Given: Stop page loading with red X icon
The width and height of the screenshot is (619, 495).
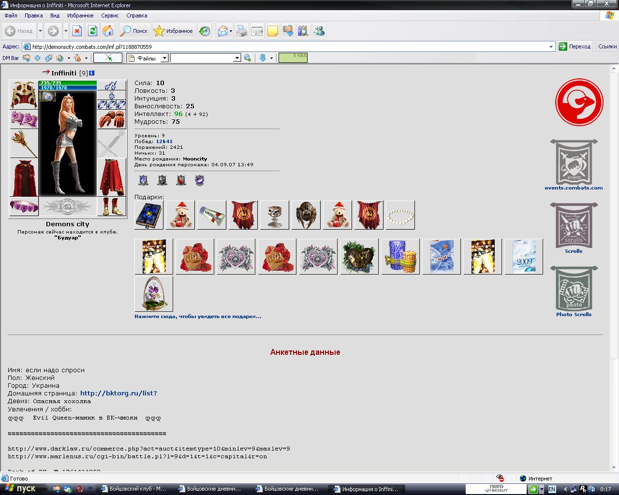Looking at the screenshot, I should [77, 31].
